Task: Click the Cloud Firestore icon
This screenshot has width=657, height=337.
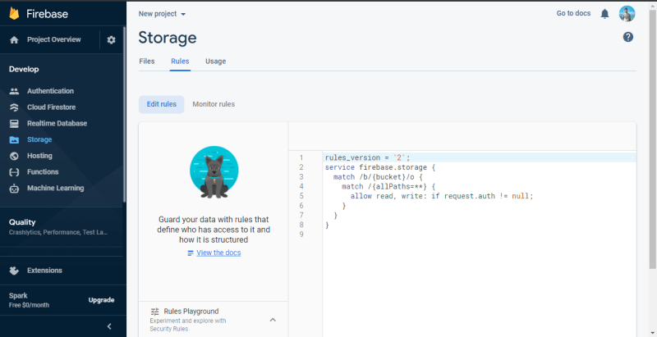Action: point(14,107)
